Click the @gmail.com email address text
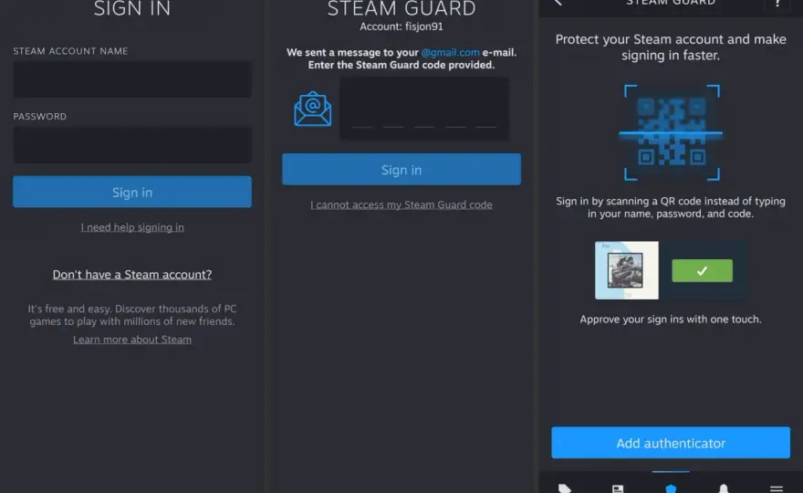The image size is (803, 493). 450,52
